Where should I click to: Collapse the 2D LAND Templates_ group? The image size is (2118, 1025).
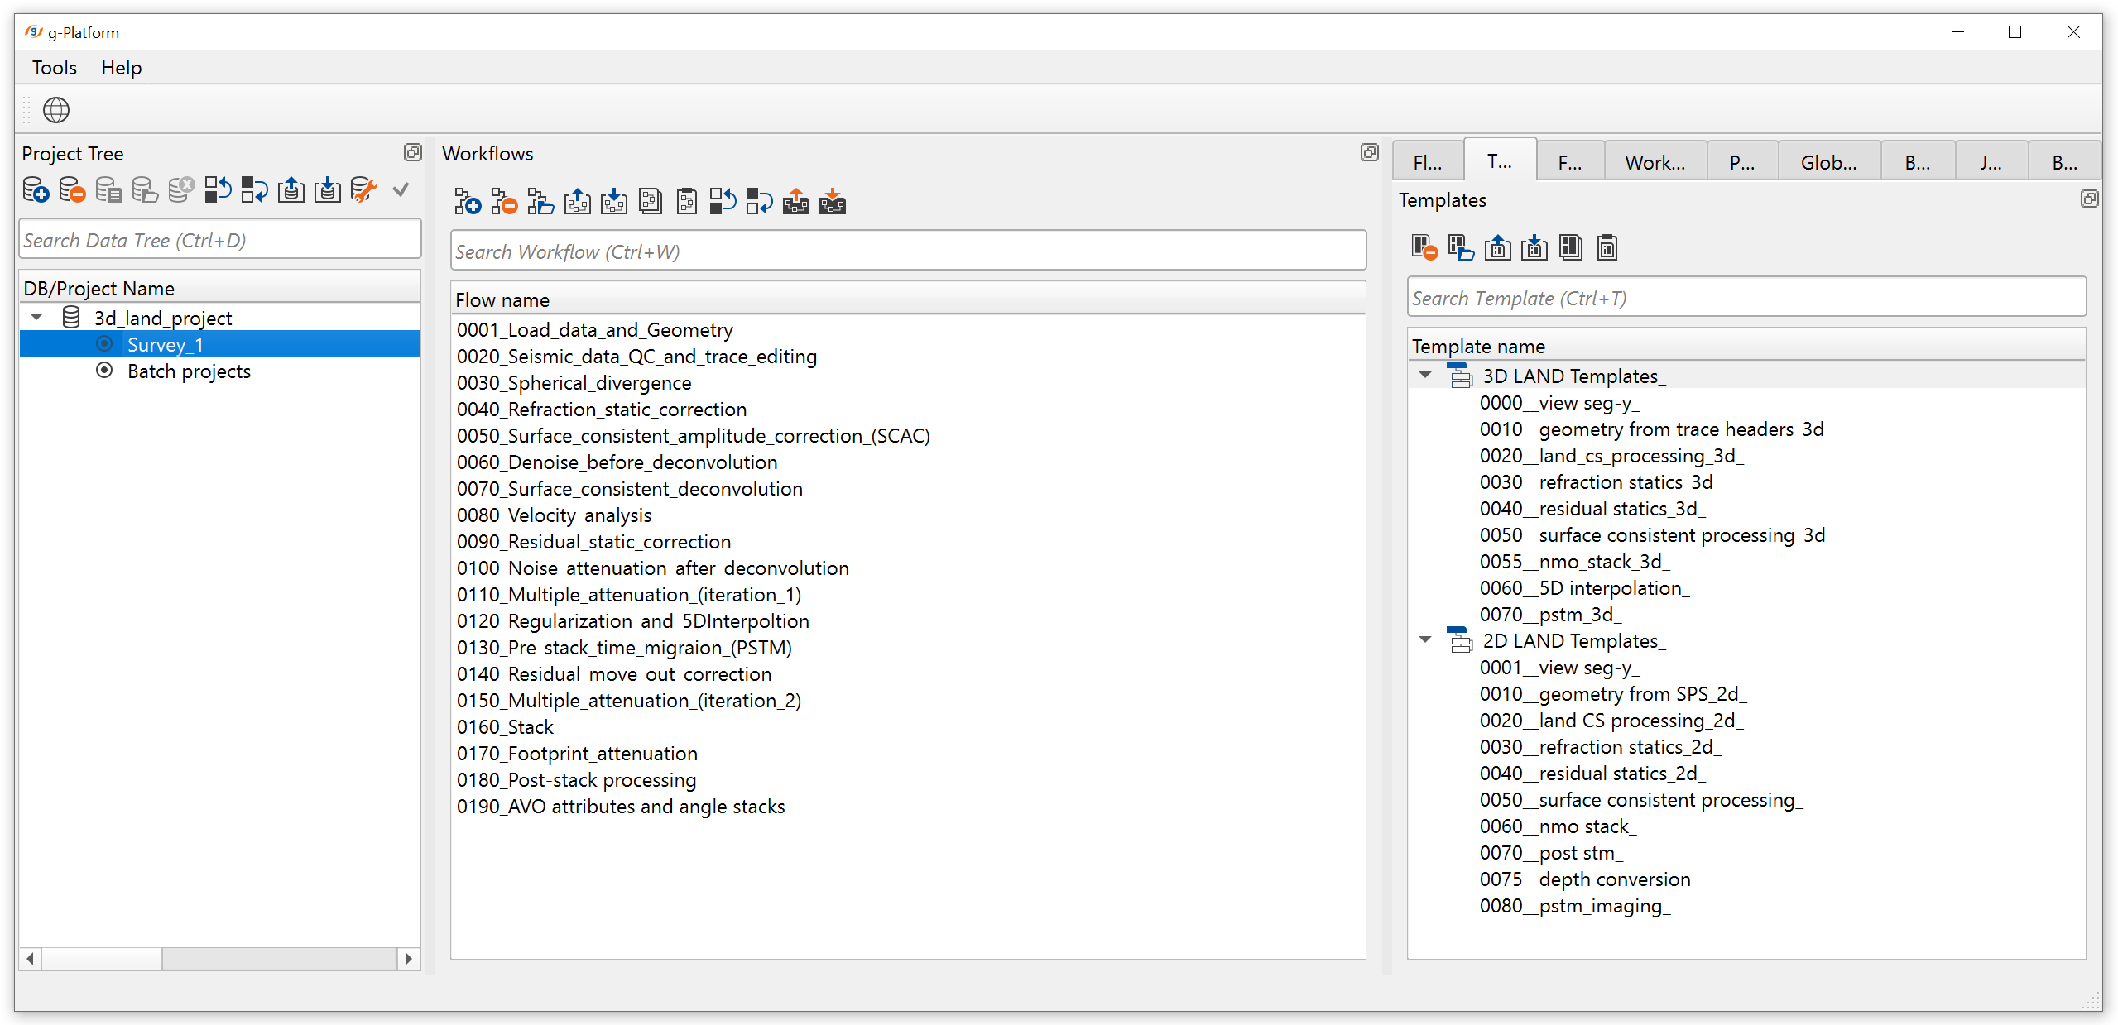tap(1425, 640)
